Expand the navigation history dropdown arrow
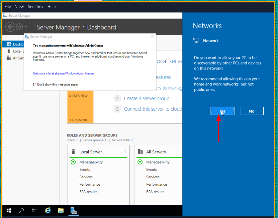The height and width of the screenshot is (218, 278). pos(26,27)
